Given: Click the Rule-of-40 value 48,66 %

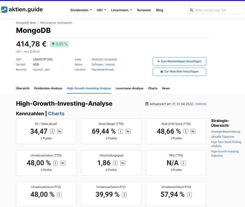Looking at the screenshot, I should pos(169,131).
